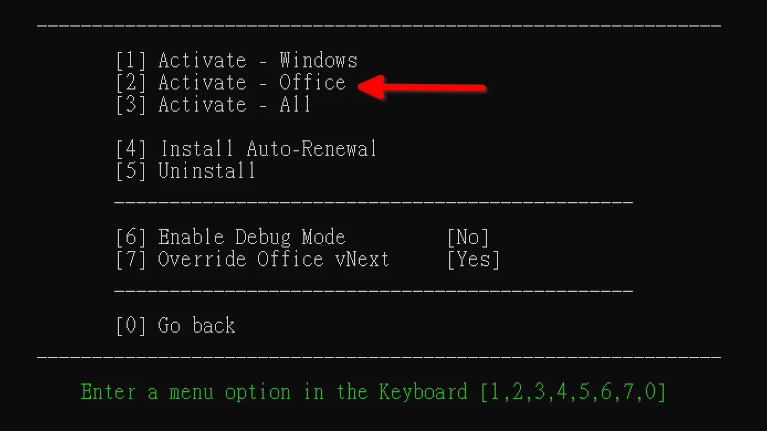Click the green [1,2,3,4,5,6,7,0] key list

coord(573,392)
